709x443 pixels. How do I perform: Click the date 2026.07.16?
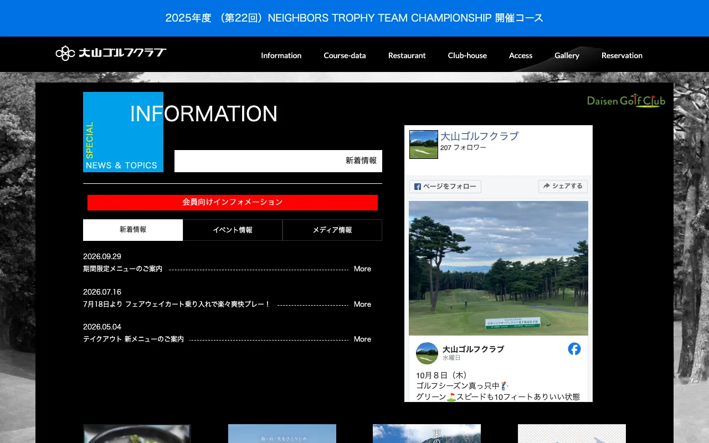click(102, 292)
